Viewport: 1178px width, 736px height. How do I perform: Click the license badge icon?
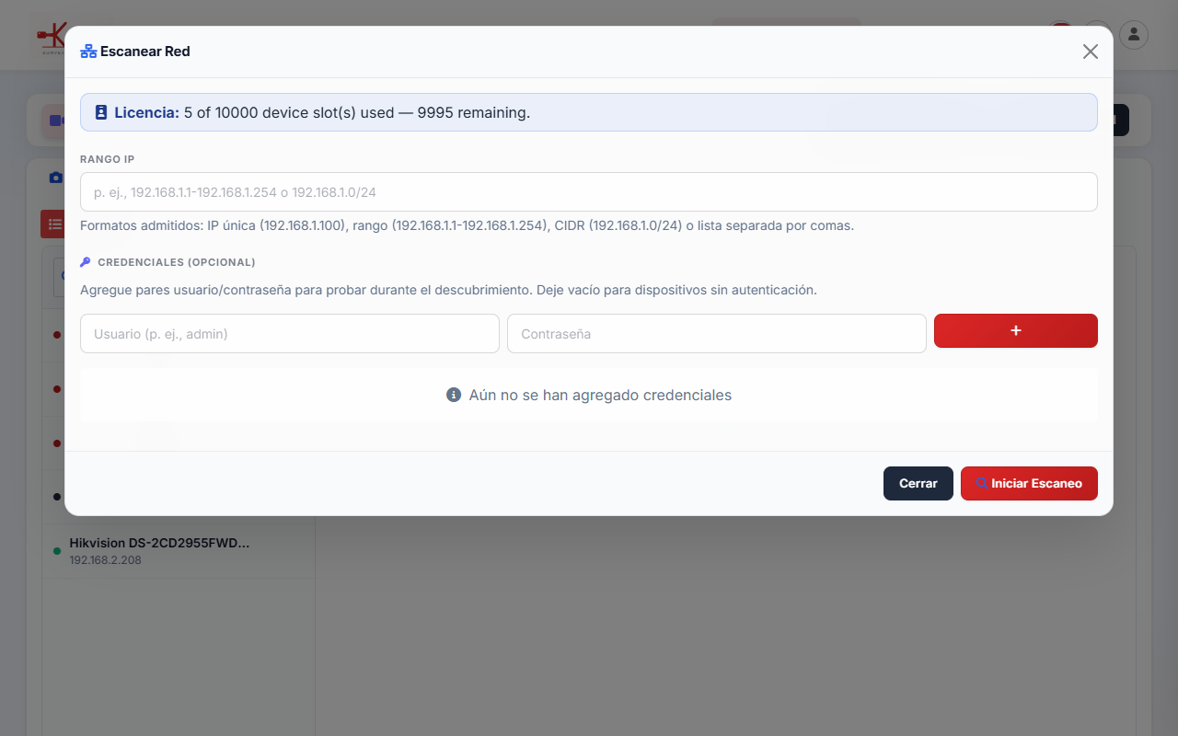[101, 112]
